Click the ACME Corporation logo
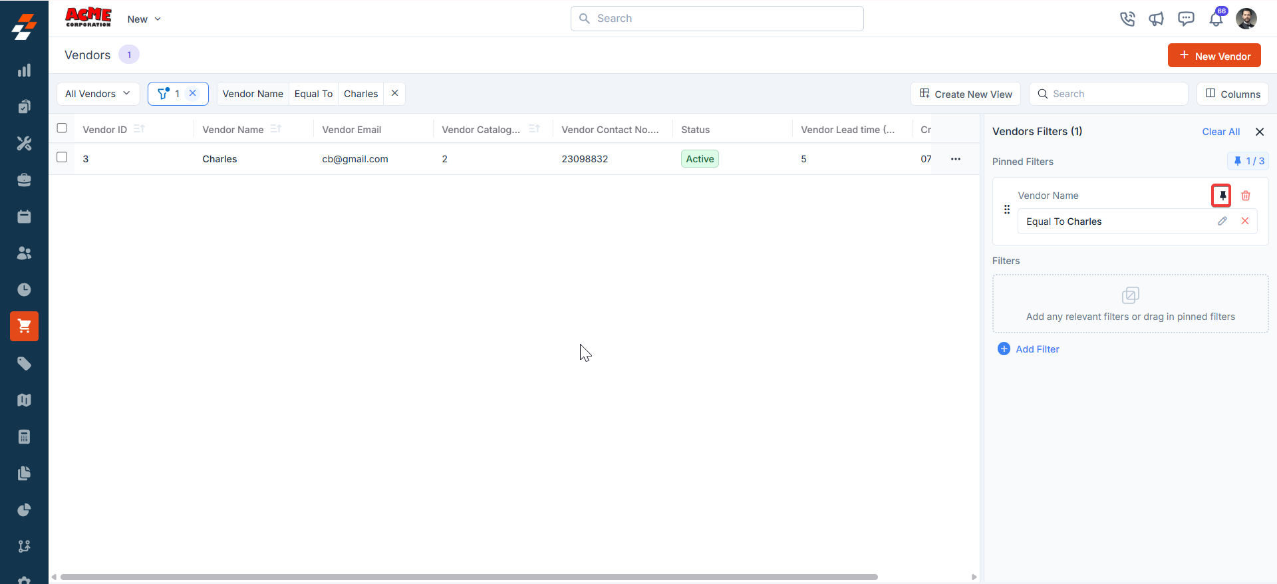This screenshot has height=584, width=1277. (x=88, y=17)
